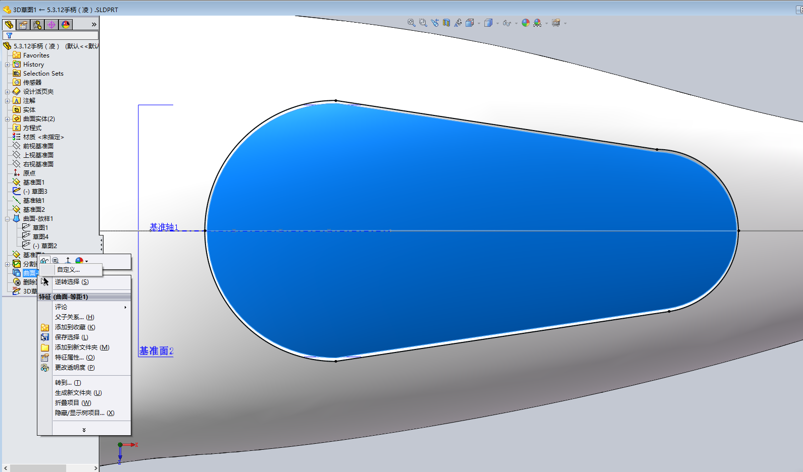This screenshot has width=803, height=472.
Task: Select the (-) 草图3 sketch item
Action: [x=30, y=192]
